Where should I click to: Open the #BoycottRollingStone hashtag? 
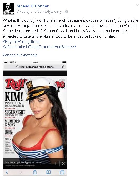click(21, 42)
